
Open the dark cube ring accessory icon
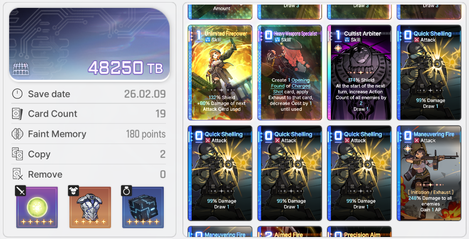[x=143, y=207]
